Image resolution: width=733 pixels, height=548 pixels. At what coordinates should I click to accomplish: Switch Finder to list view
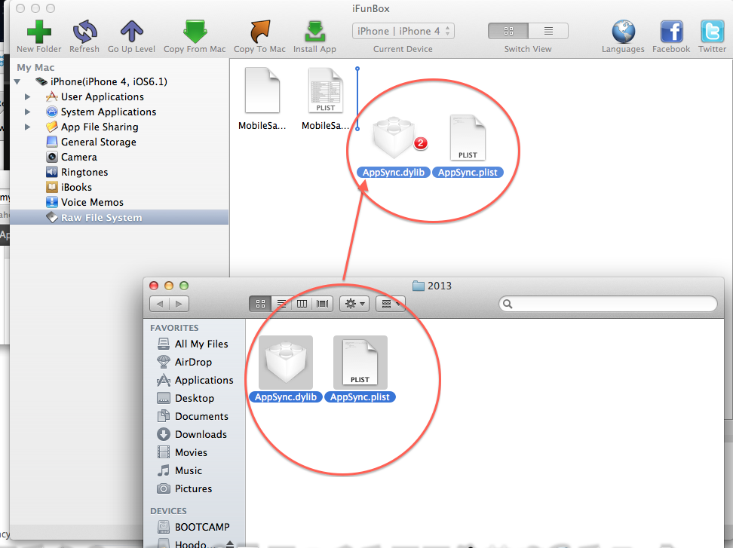click(281, 304)
